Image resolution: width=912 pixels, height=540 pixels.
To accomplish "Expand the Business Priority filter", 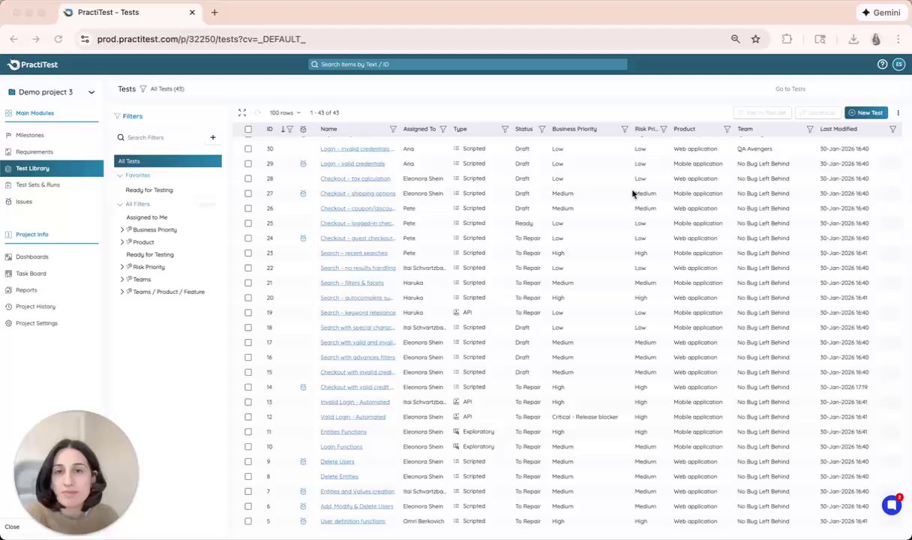I will coord(122,229).
